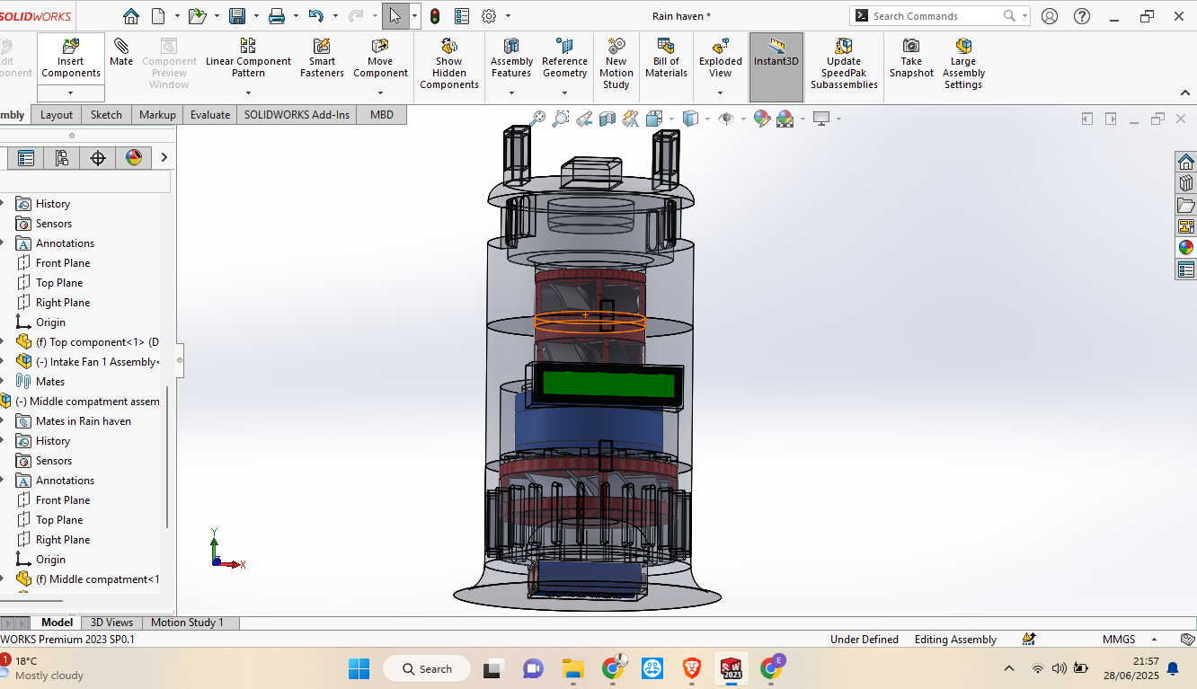Click Update SpeedPak Subassemblies
The height and width of the screenshot is (689, 1197).
(x=844, y=64)
